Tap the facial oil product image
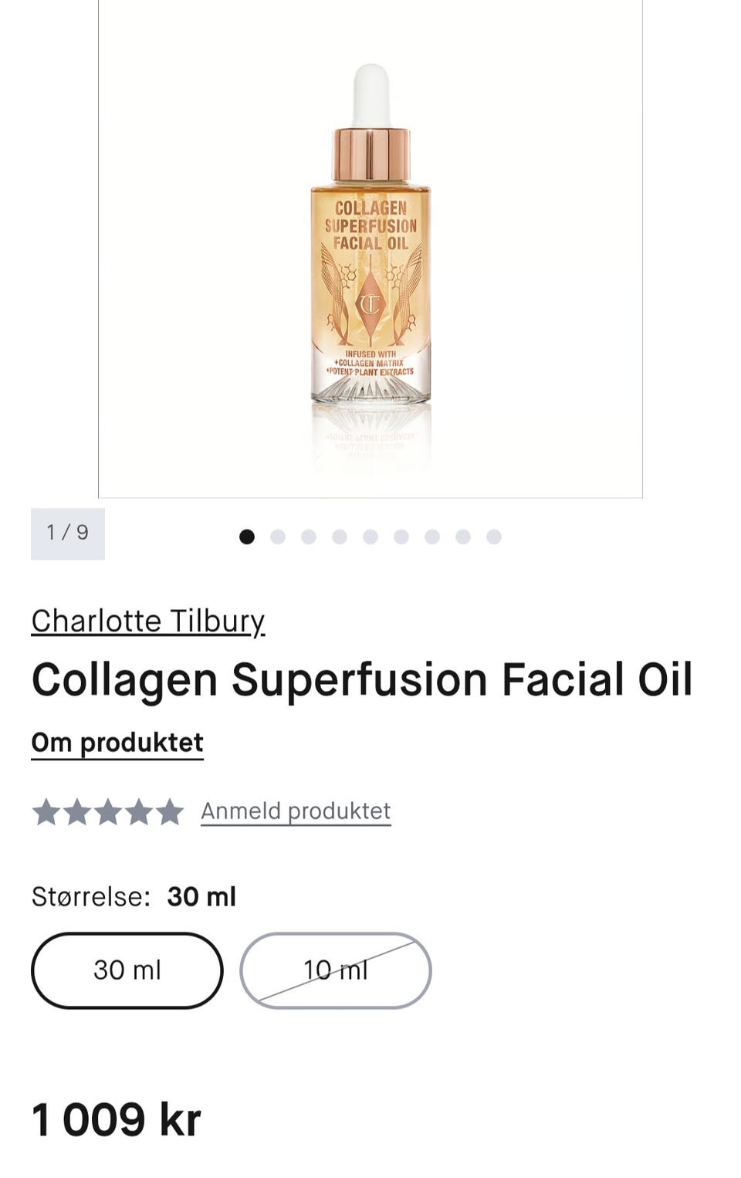 pos(370,247)
